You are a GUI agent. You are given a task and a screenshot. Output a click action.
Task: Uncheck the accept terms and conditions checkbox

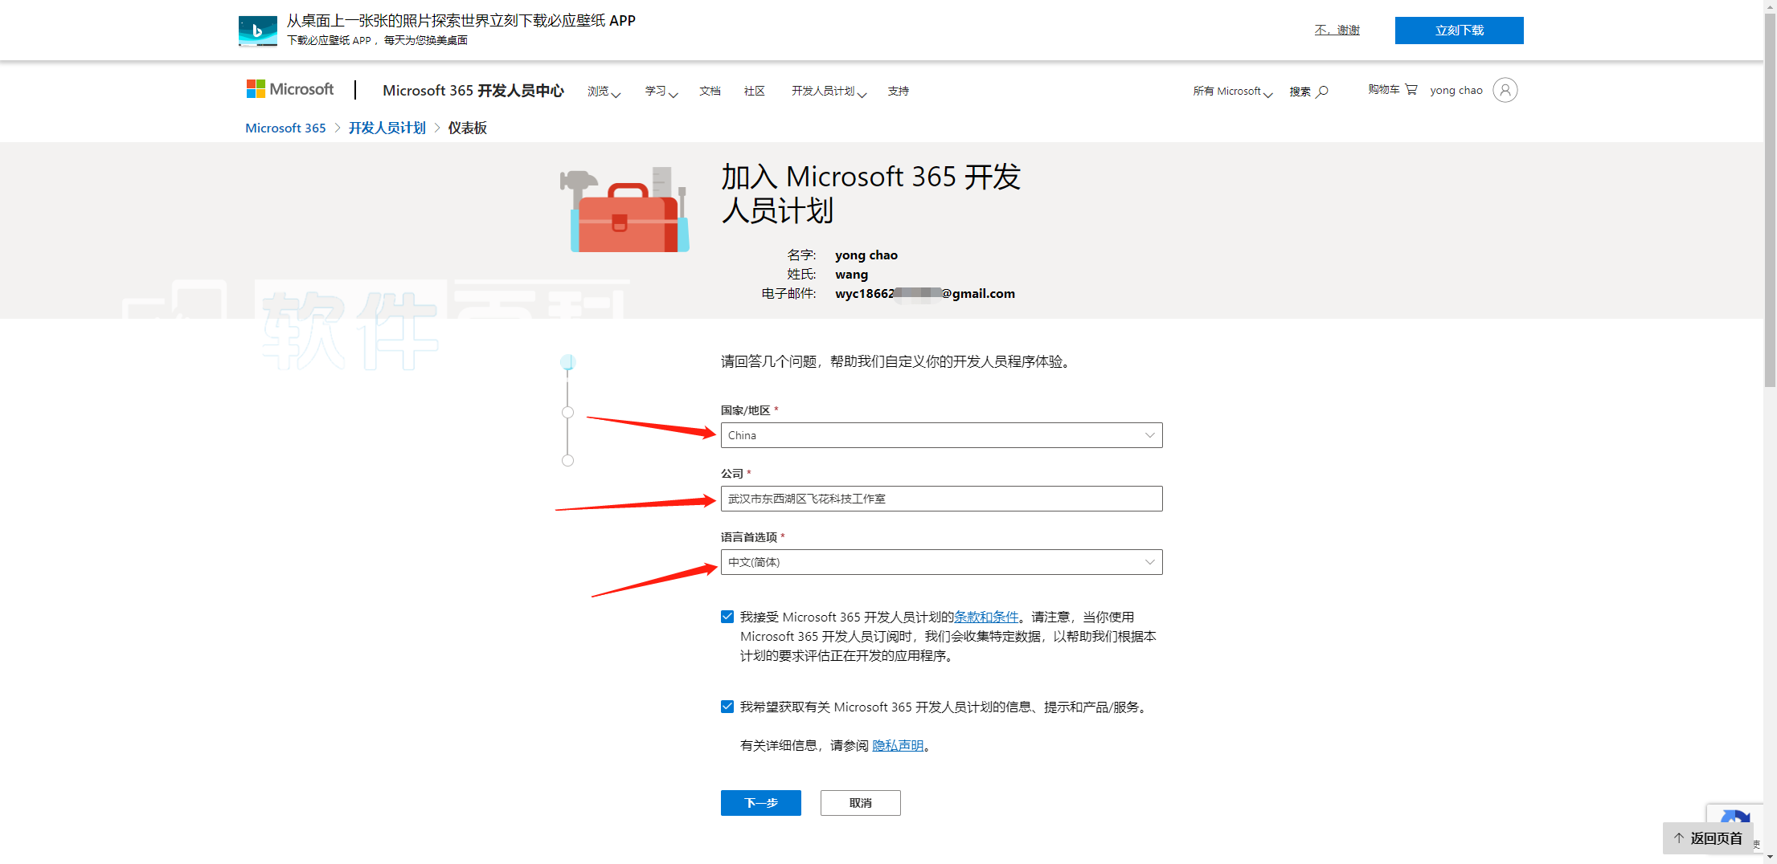727,617
